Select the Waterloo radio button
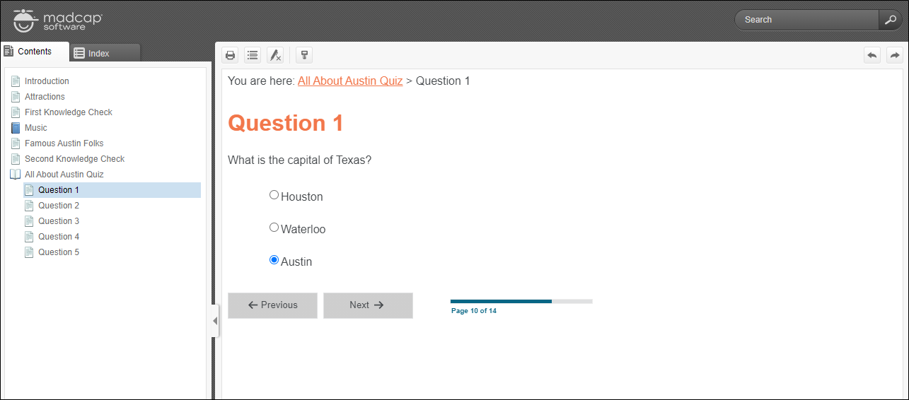 (x=274, y=228)
